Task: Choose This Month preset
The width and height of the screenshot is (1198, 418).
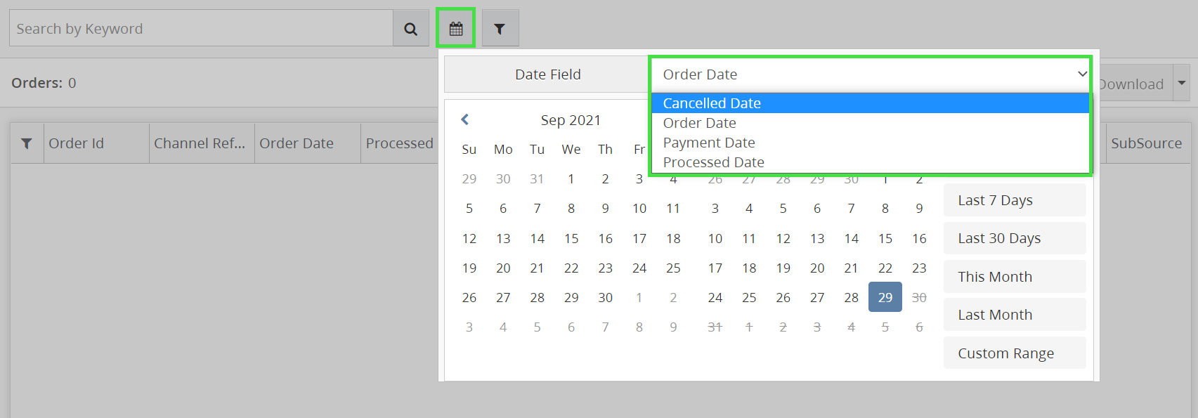Action: [x=1014, y=277]
